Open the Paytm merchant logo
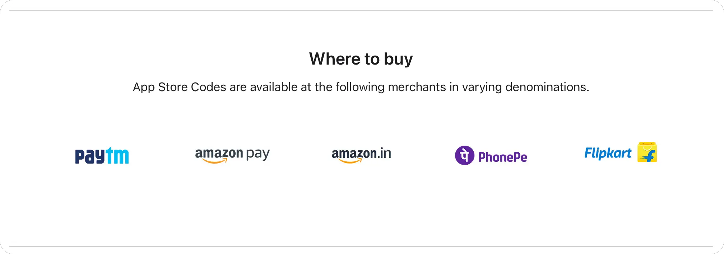This screenshot has height=254, width=724. click(102, 156)
